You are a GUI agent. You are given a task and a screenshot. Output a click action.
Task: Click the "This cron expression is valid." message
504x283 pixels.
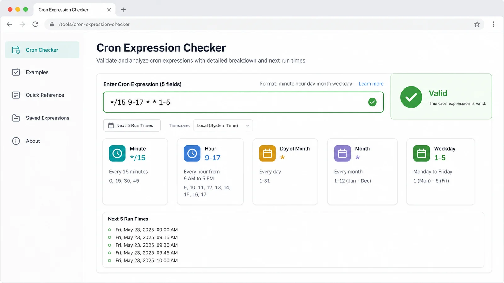coord(457,103)
